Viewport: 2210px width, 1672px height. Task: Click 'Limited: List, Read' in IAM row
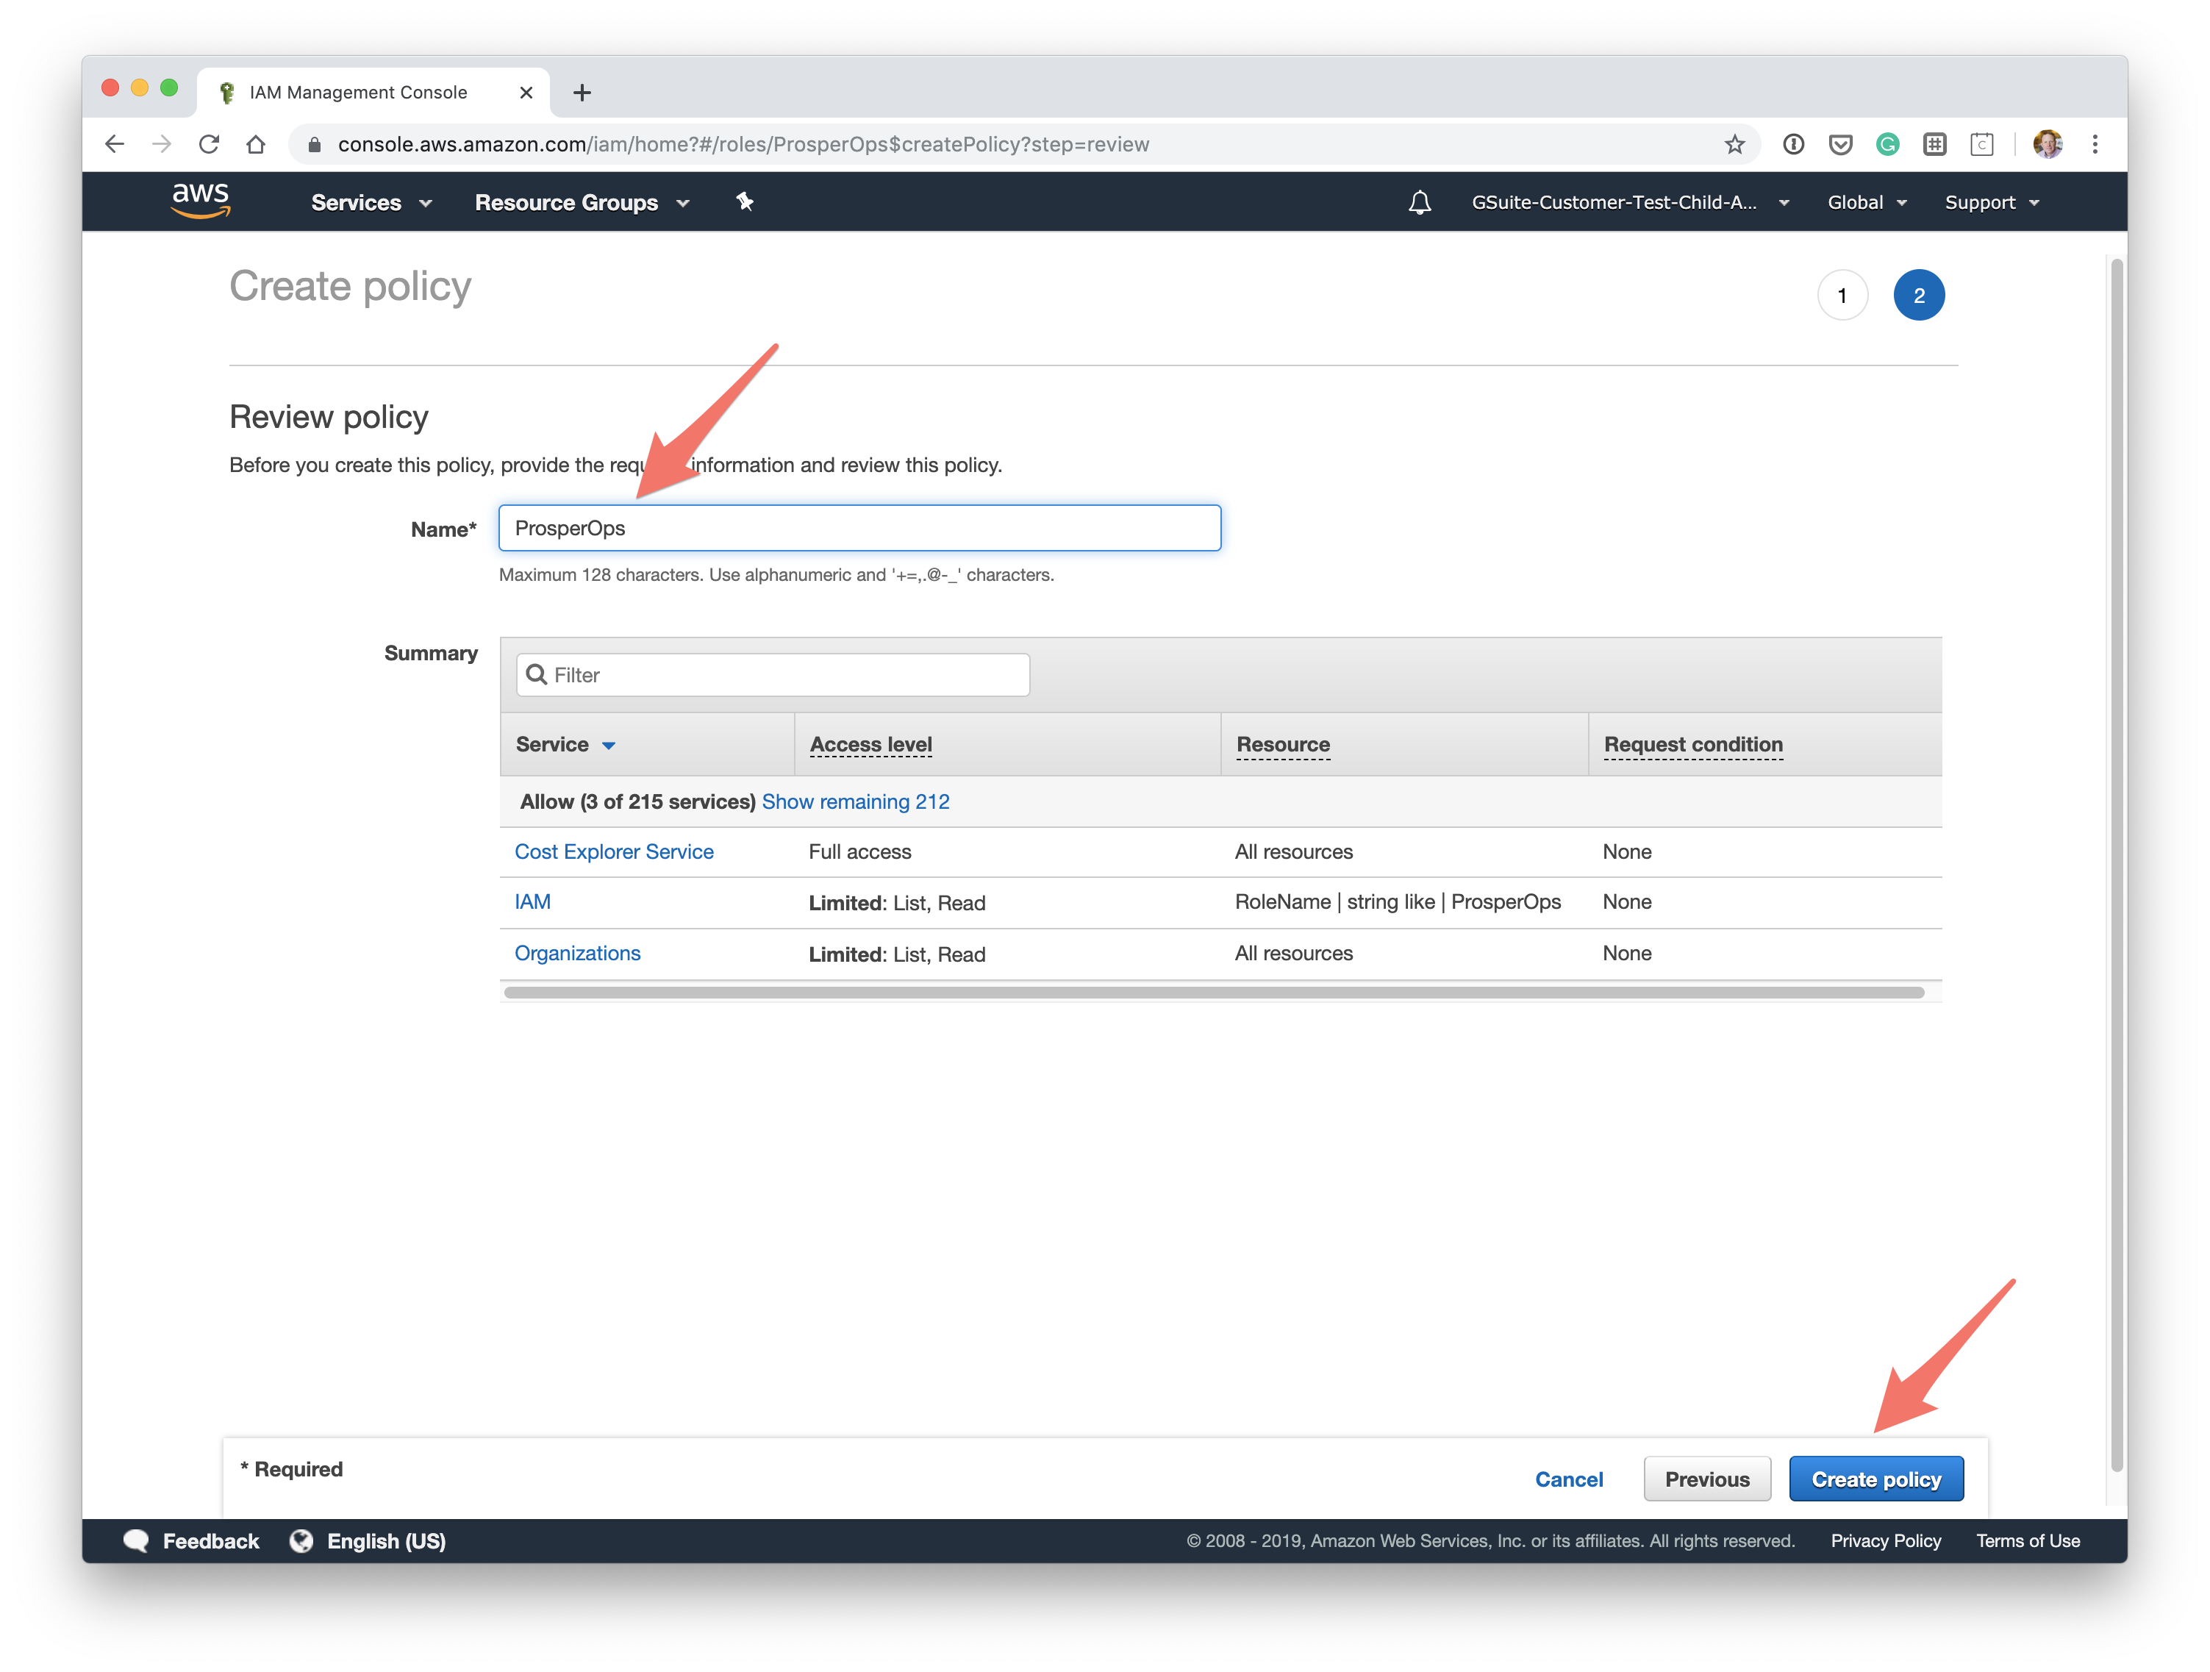coord(896,902)
